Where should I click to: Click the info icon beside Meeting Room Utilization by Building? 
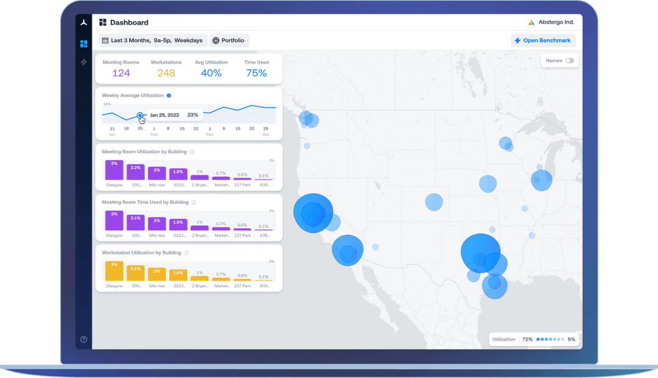pyautogui.click(x=193, y=152)
